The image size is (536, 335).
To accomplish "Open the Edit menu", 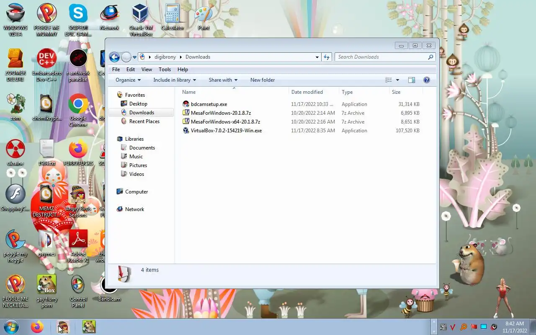I will click(131, 70).
